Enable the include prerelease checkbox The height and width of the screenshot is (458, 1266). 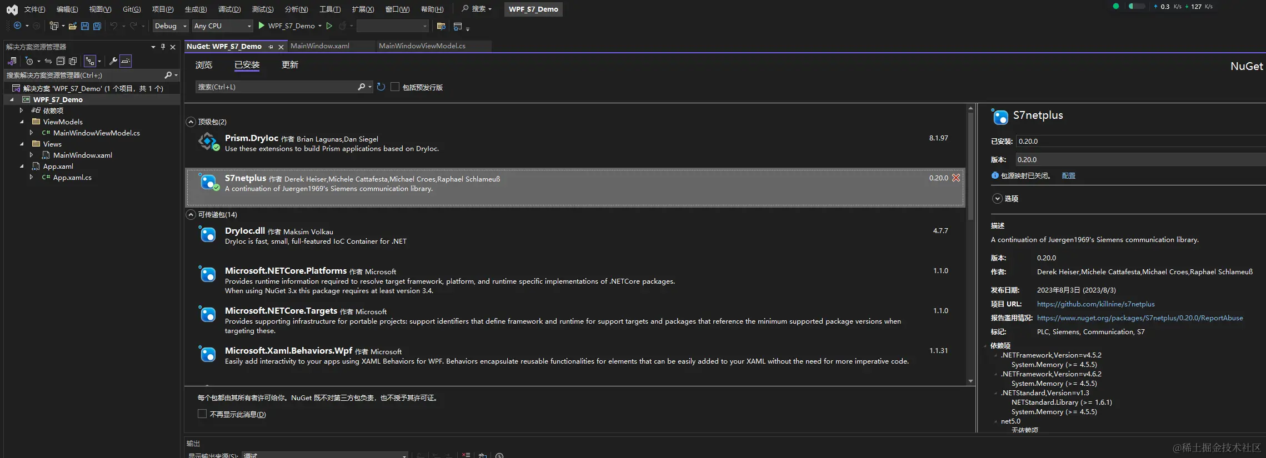pyautogui.click(x=395, y=87)
